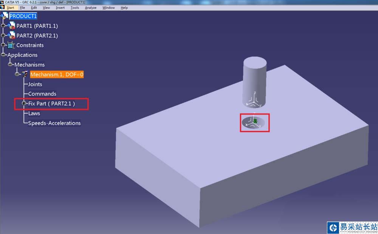Select the Constraints node
The image size is (378, 234).
tap(30, 45)
